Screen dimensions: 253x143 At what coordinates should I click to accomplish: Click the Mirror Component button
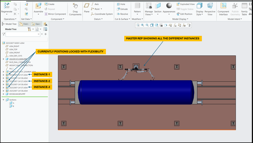(55, 14)
